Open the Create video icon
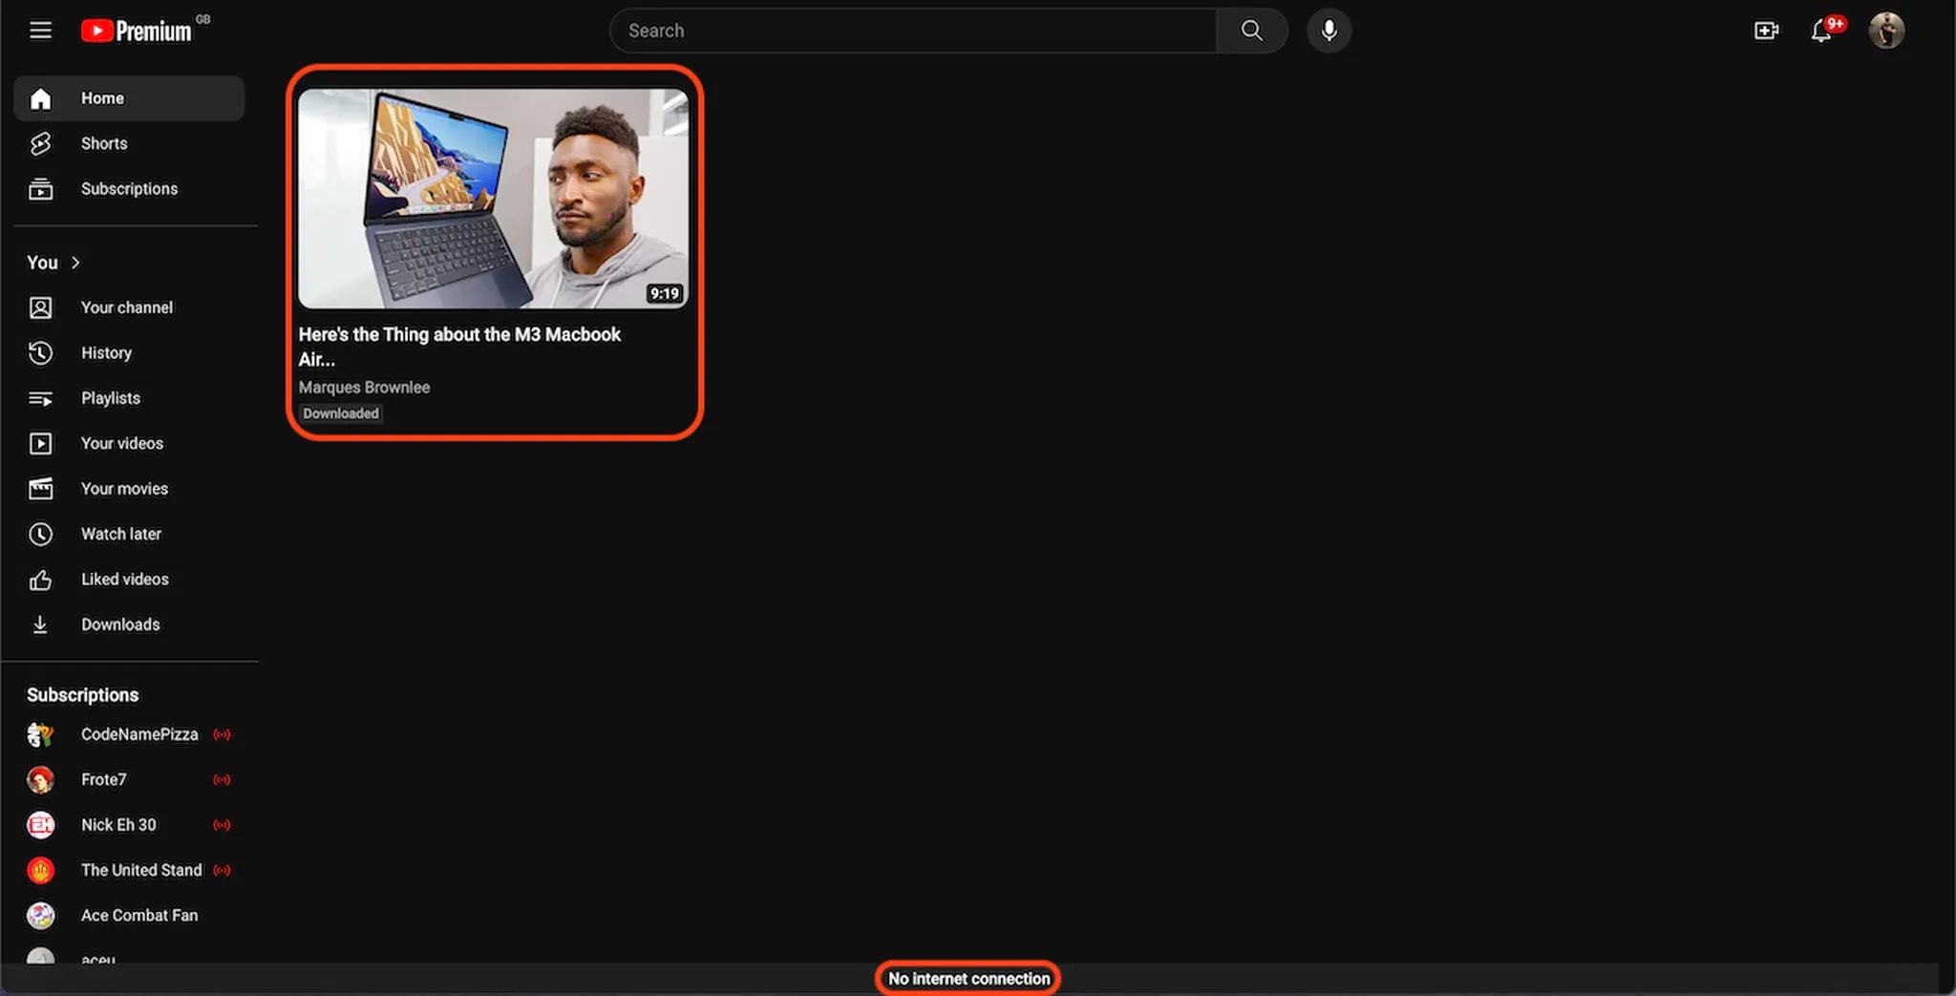This screenshot has width=1956, height=996. pyautogui.click(x=1766, y=31)
